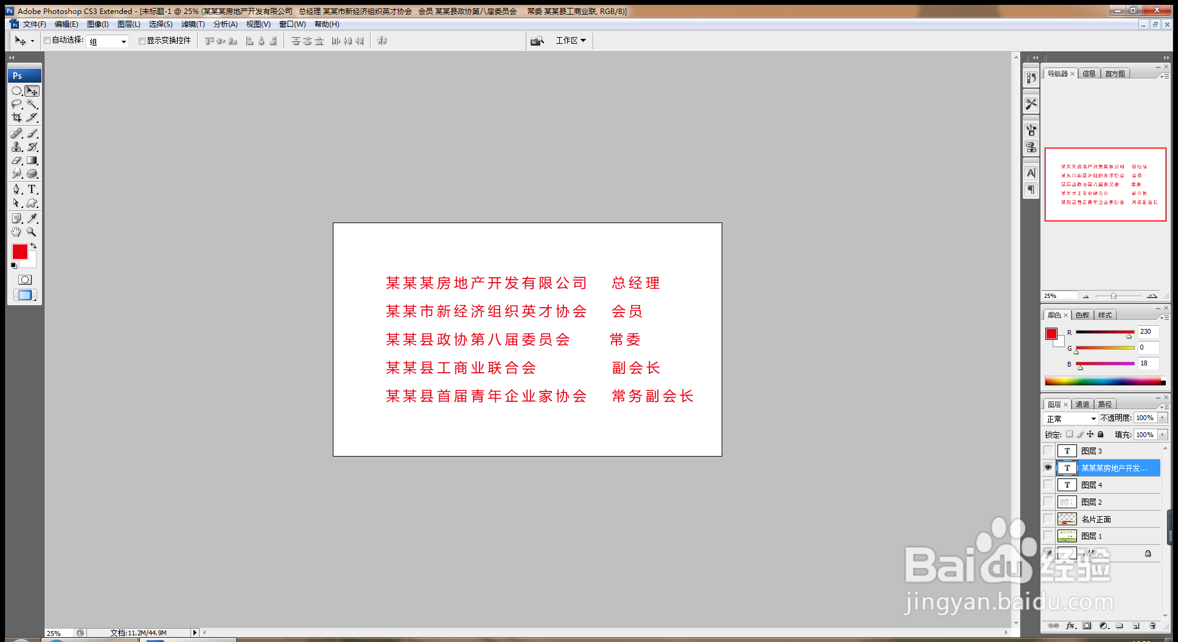This screenshot has width=1178, height=642.
Task: Select the Hand tool
Action: click(x=16, y=232)
